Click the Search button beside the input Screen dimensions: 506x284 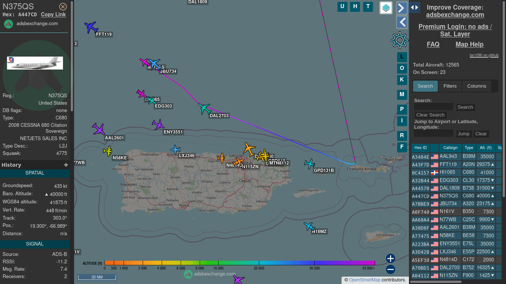pos(465,107)
